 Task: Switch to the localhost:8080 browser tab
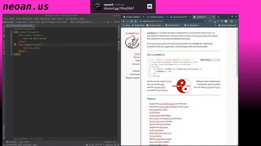pyautogui.click(x=134, y=17)
